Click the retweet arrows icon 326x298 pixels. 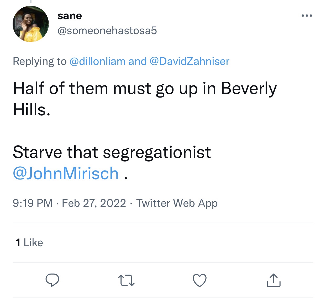tap(126, 280)
